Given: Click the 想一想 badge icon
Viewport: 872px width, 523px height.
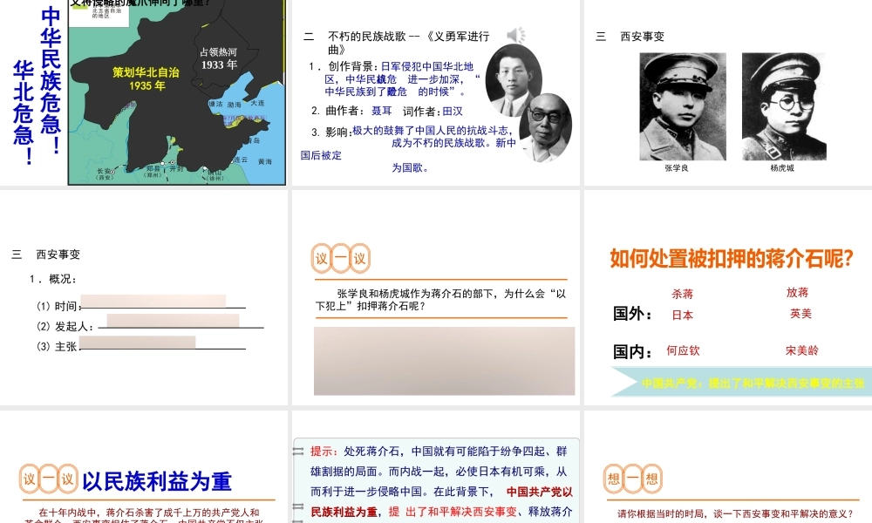Looking at the screenshot, I should coord(633,479).
